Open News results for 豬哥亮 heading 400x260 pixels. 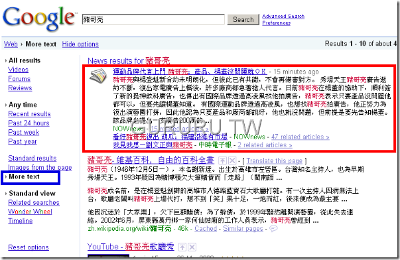coord(129,61)
